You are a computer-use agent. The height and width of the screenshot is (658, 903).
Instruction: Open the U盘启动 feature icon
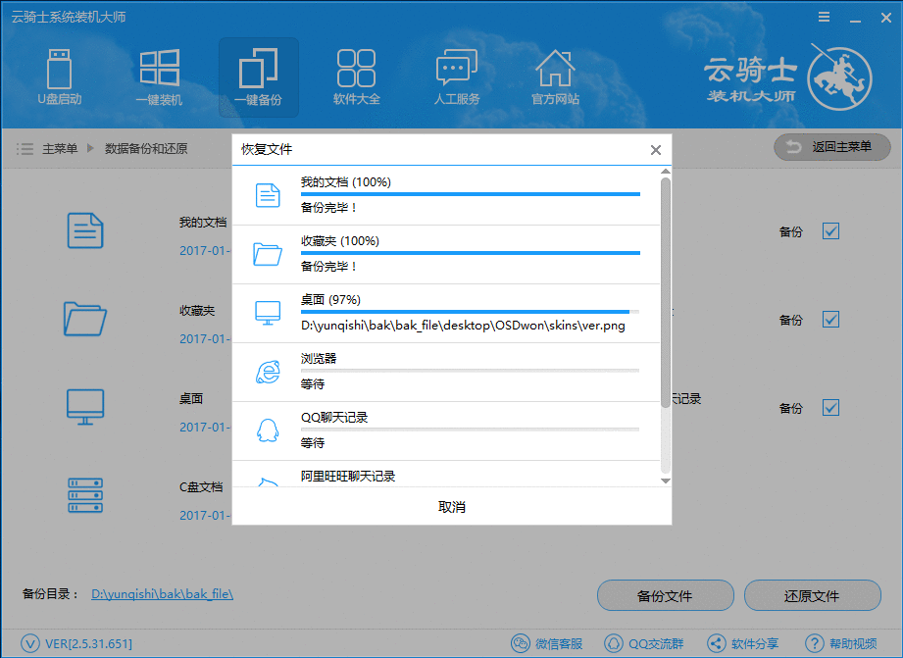59,76
